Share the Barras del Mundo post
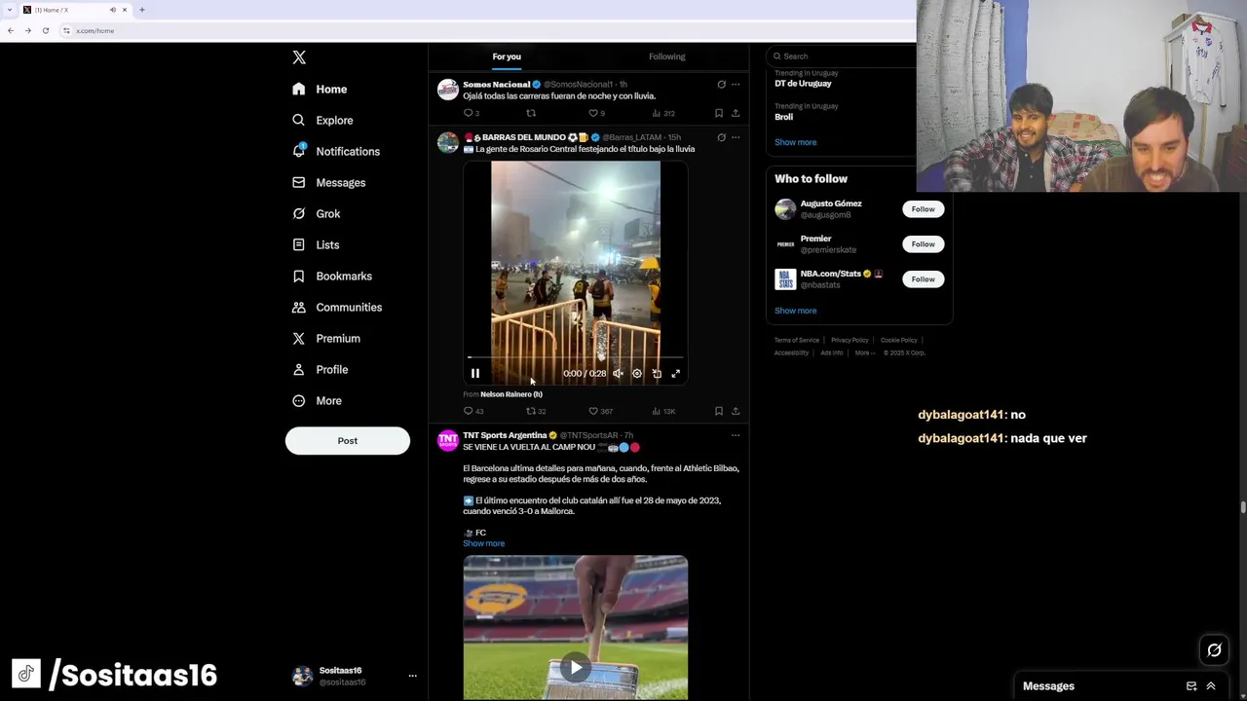1247x701 pixels. click(736, 411)
